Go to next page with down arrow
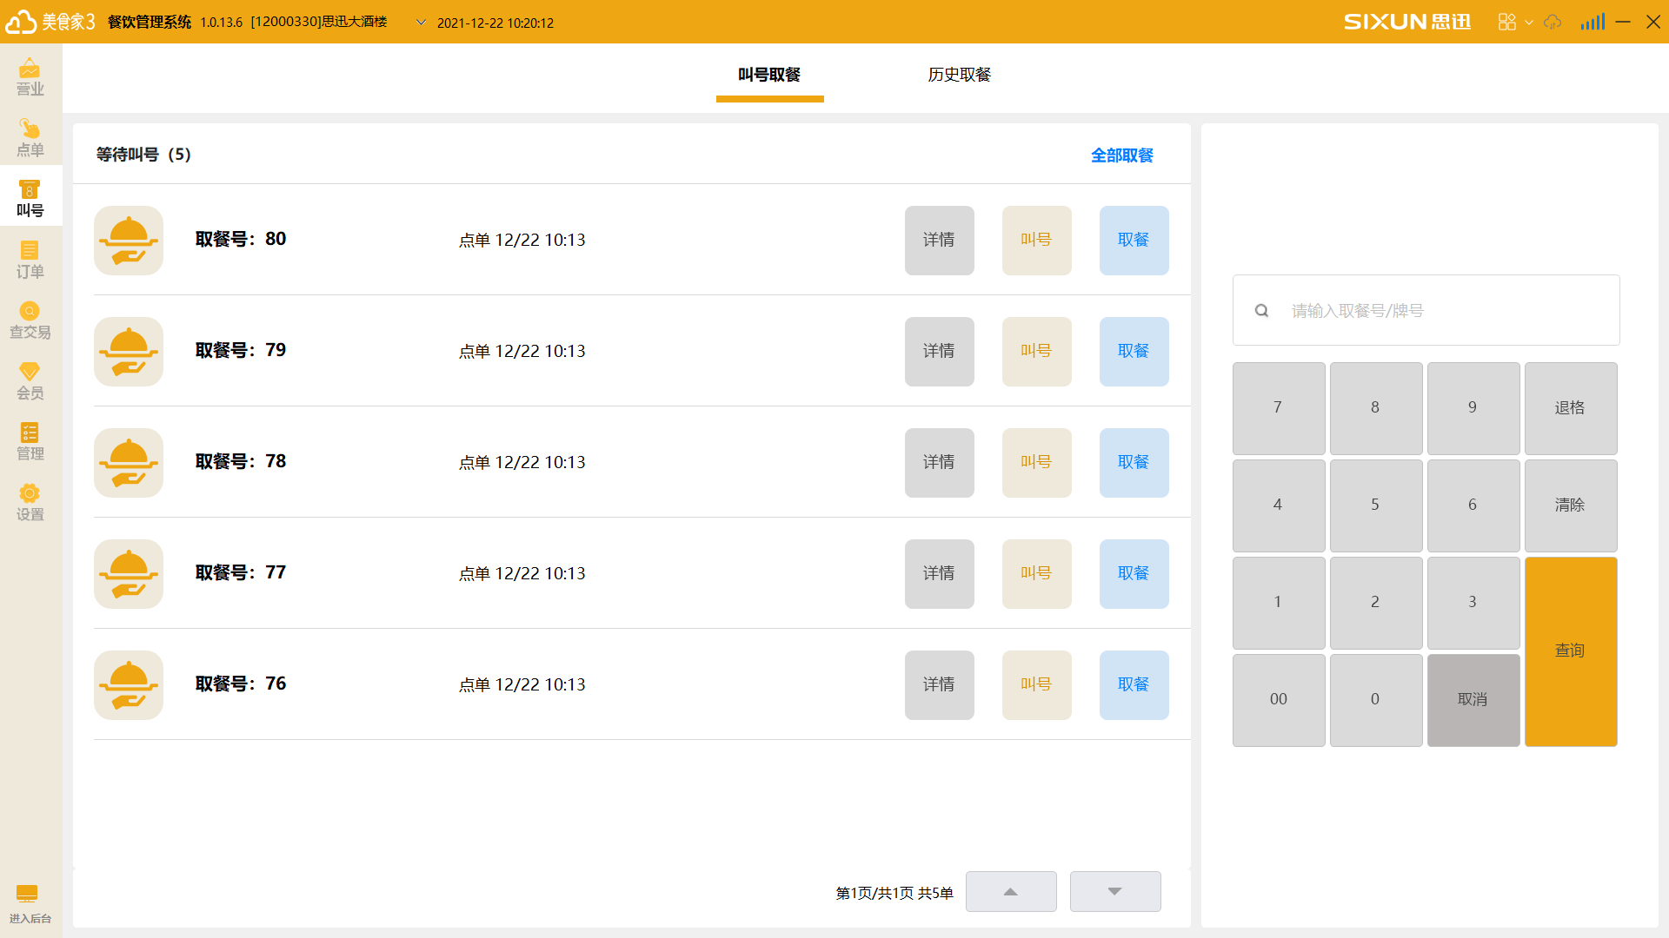Image resolution: width=1669 pixels, height=938 pixels. click(x=1114, y=892)
